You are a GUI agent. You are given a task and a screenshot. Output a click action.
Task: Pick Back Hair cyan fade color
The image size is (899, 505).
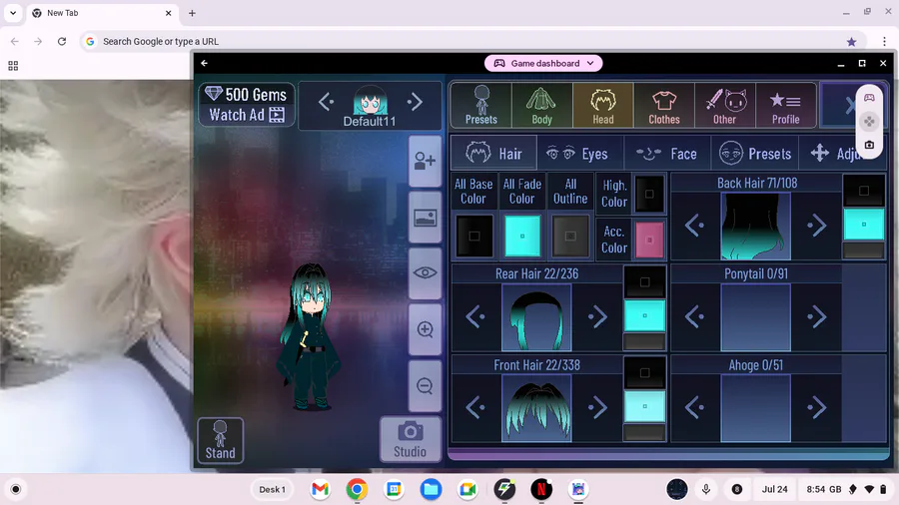(863, 225)
